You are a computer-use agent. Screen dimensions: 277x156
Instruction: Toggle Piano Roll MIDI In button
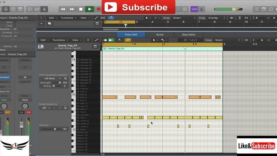pos(105,40)
